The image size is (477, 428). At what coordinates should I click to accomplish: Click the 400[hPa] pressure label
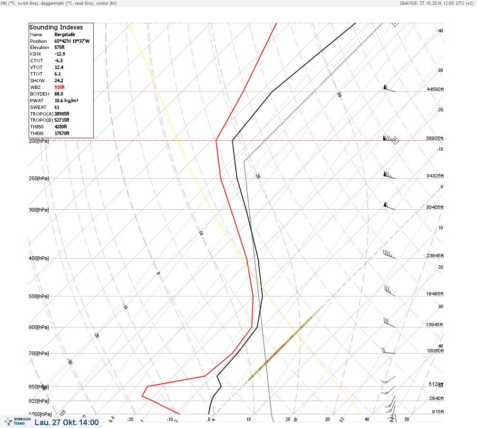pos(39,258)
